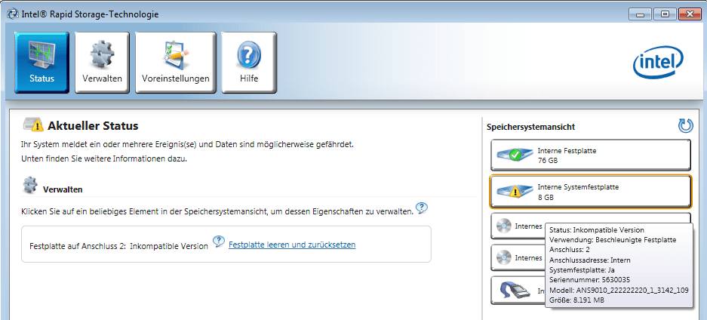The height and width of the screenshot is (320, 707).
Task: Click text Festplatte auf Anschluss 2: Inkompatible Version
Action: (118, 247)
